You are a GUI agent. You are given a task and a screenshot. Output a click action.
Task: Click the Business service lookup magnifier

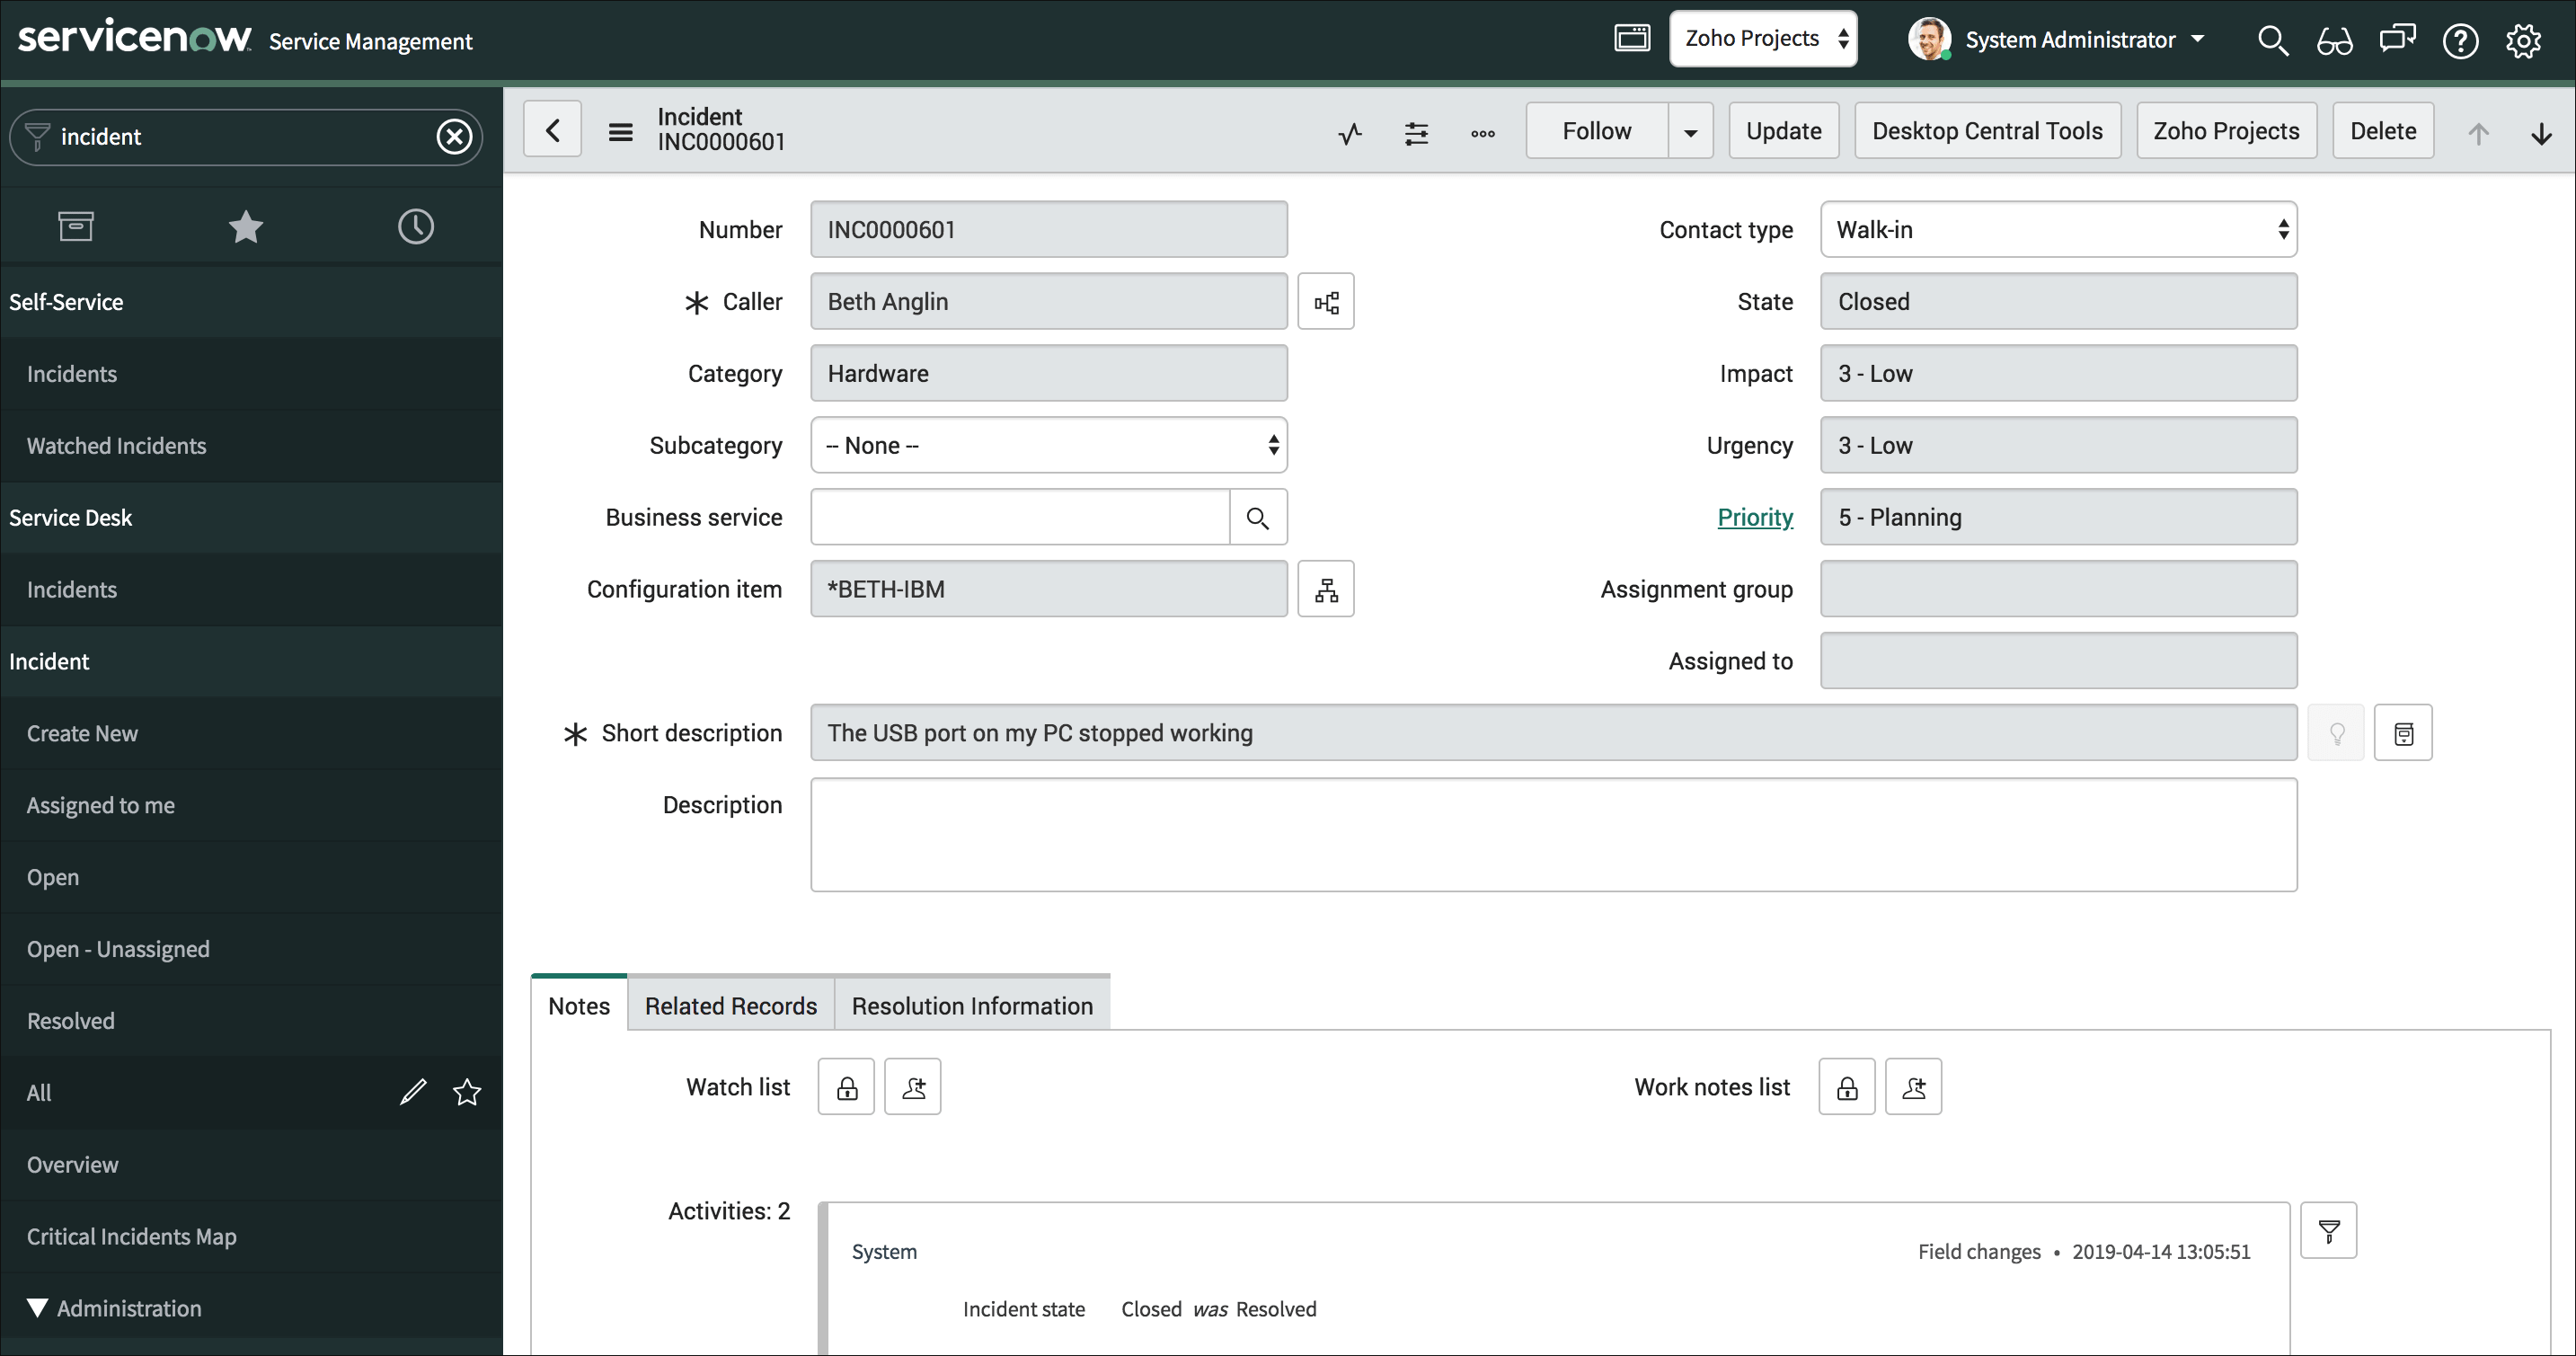point(1257,518)
